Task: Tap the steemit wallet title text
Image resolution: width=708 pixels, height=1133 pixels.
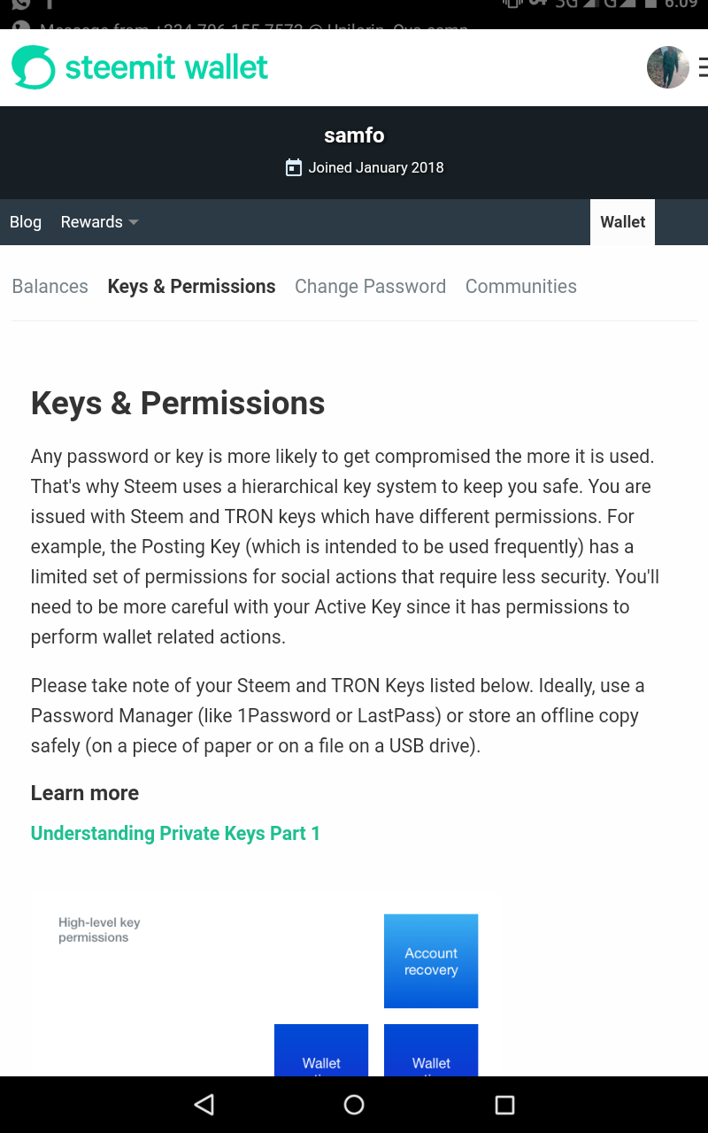Action: coord(166,67)
